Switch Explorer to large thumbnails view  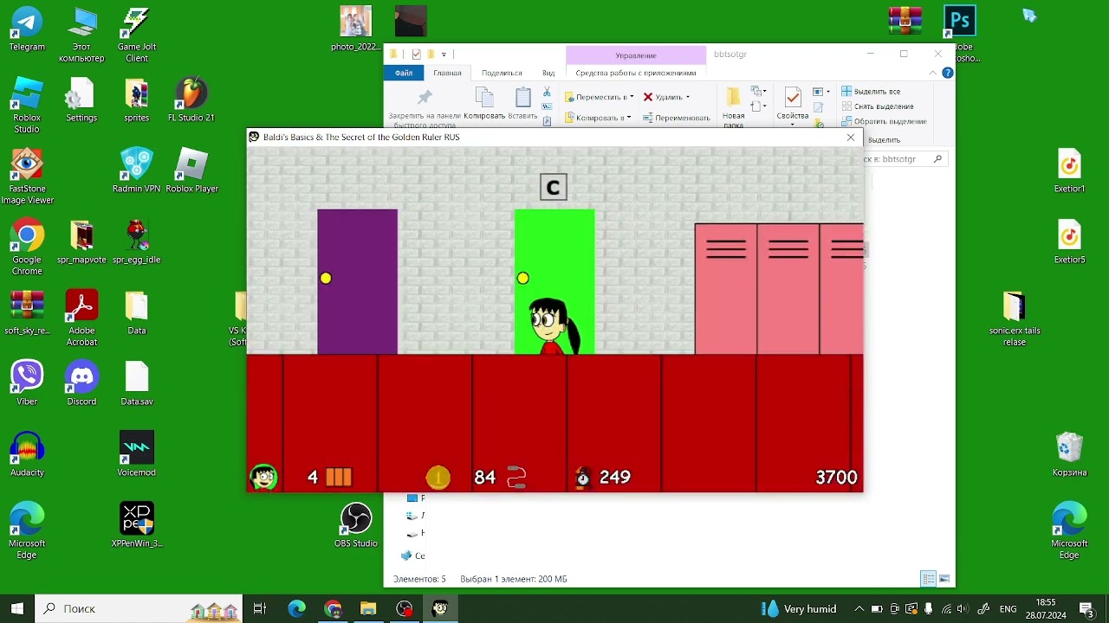(944, 579)
